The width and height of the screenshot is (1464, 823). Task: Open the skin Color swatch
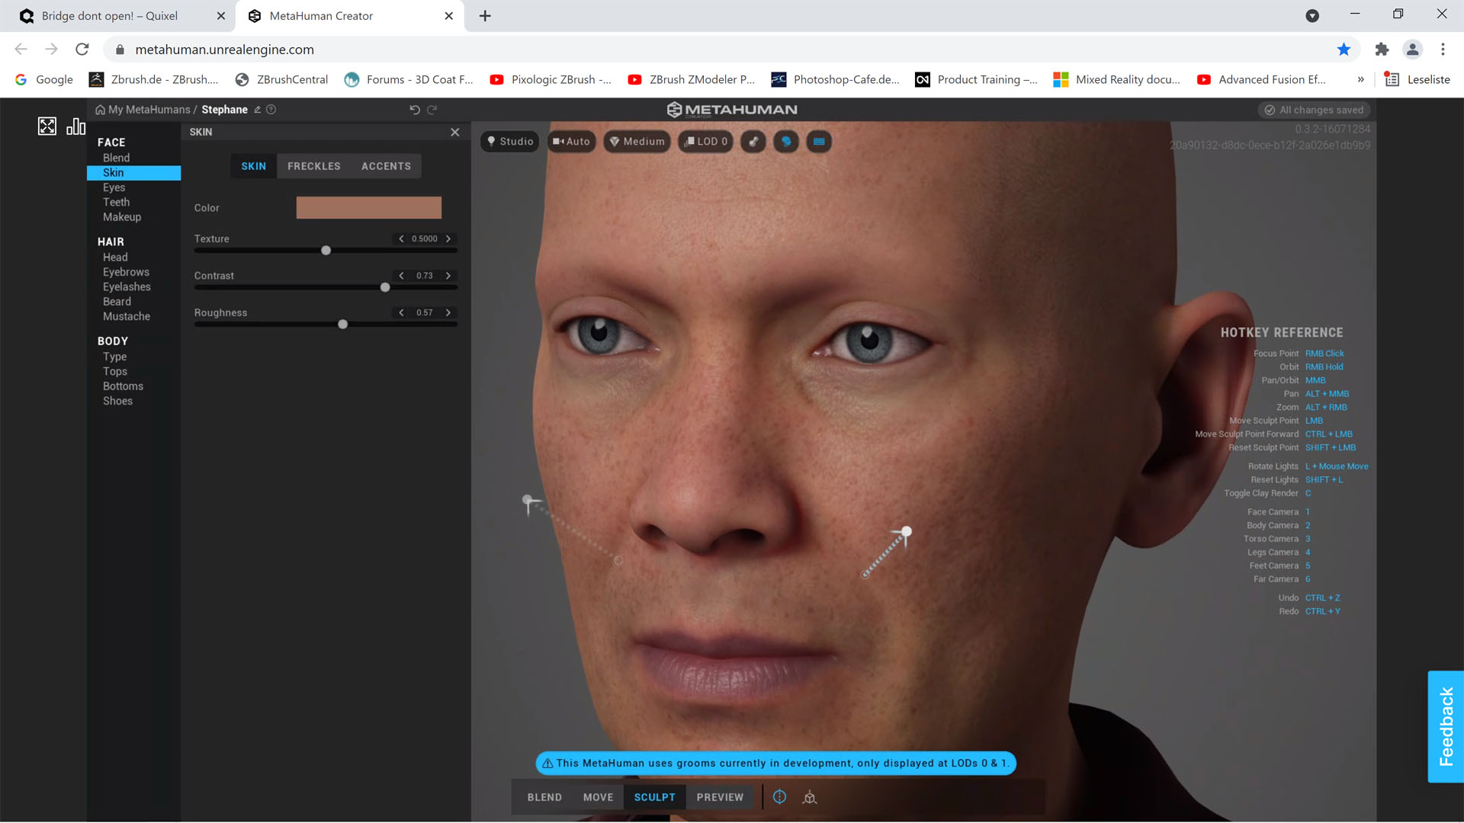pos(369,208)
